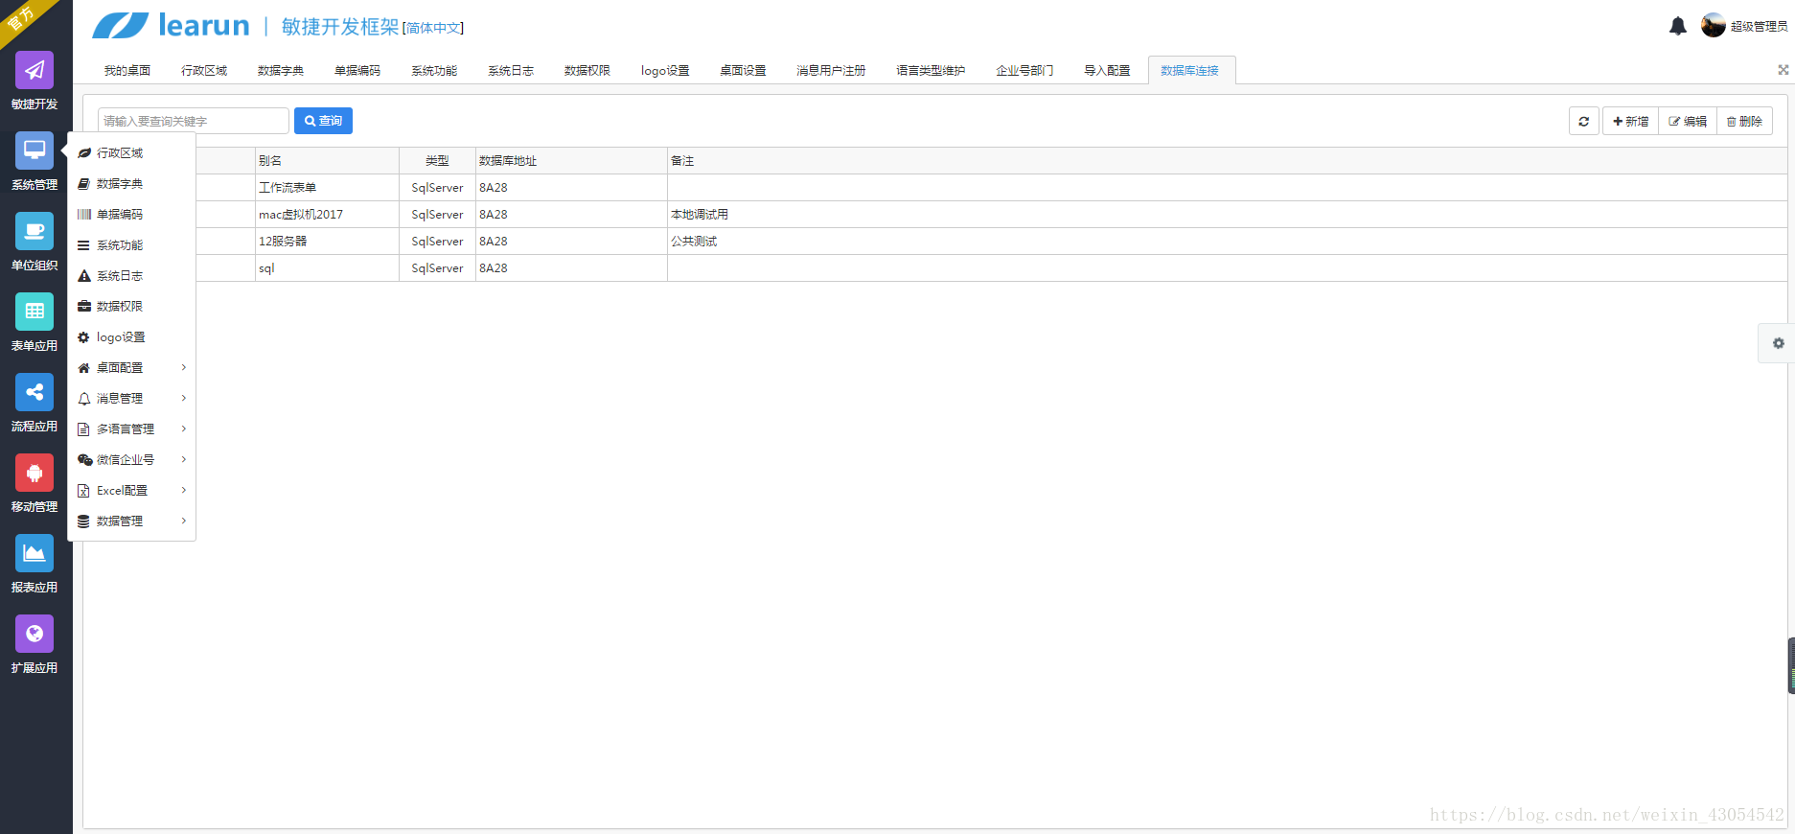Switch to the 消息用户注册 tab
1795x834 pixels.
[831, 70]
